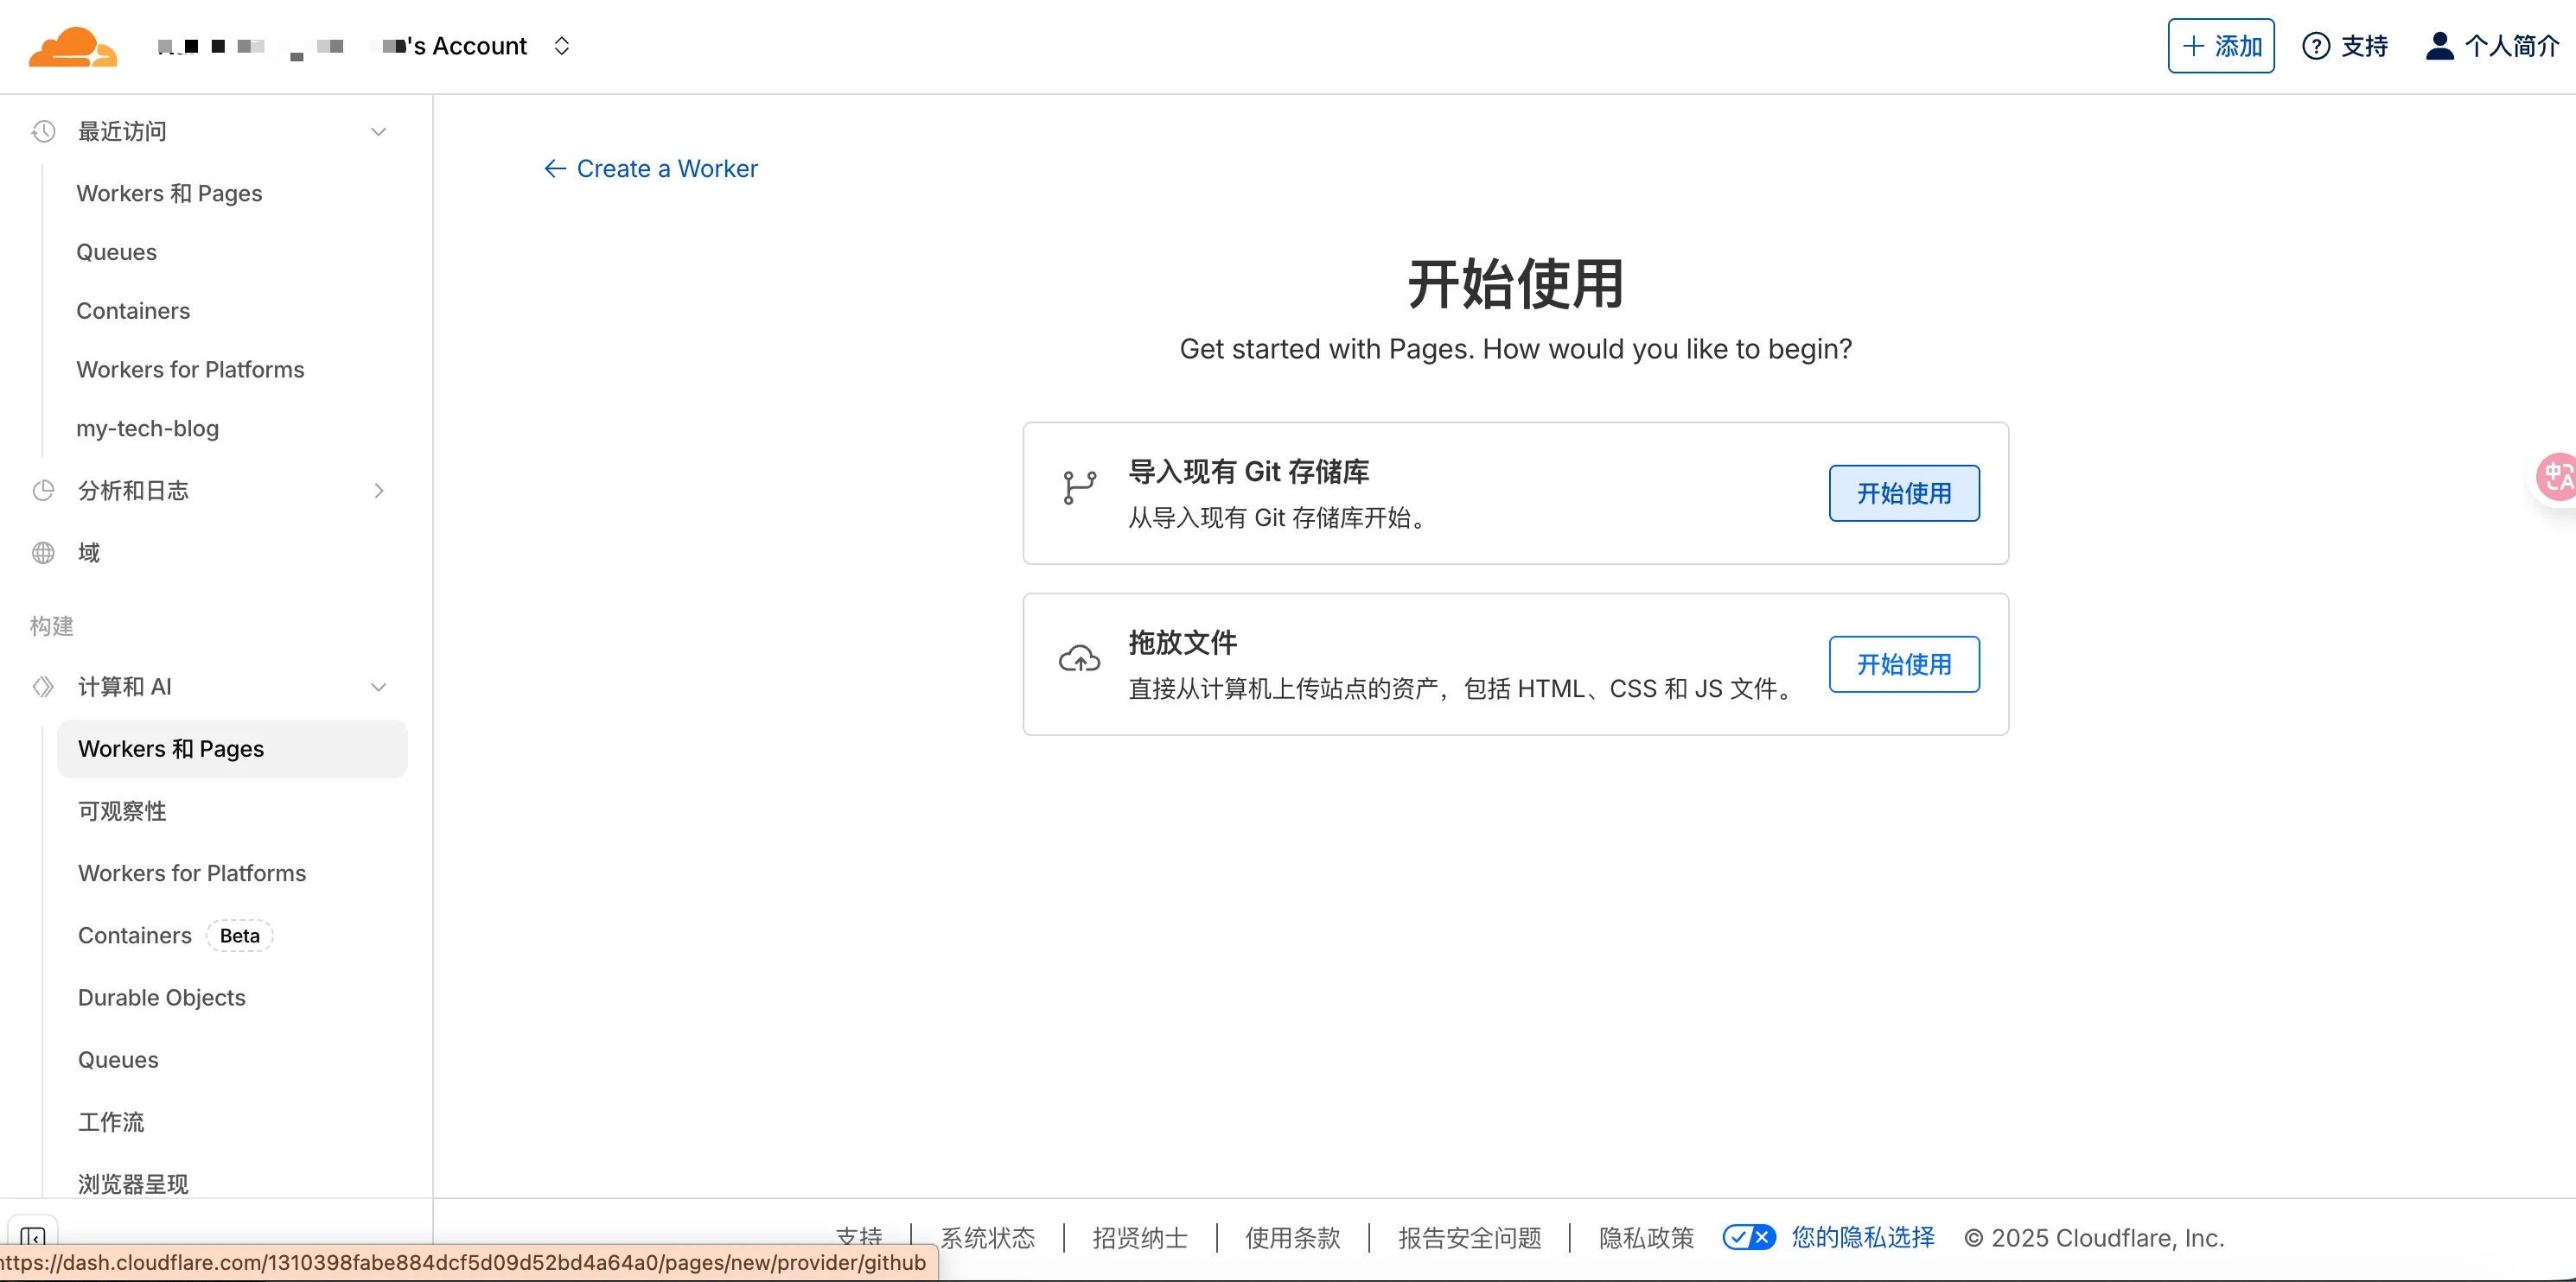This screenshot has height=1282, width=2576.
Task: Click 开始使用 for 拖放文件 upload
Action: 1903,663
